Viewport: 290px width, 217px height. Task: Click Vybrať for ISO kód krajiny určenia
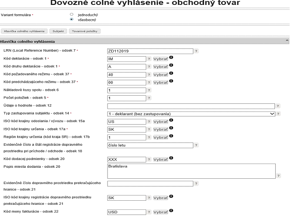pyautogui.click(x=160, y=129)
